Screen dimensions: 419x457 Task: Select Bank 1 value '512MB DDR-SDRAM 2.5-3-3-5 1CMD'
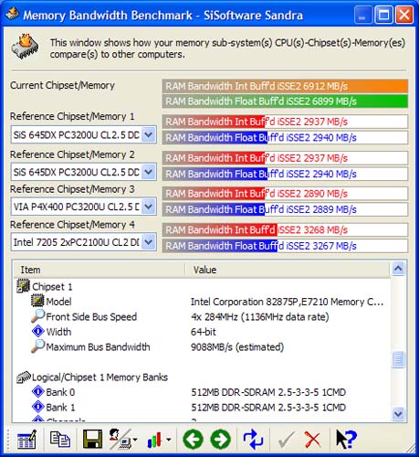click(268, 408)
